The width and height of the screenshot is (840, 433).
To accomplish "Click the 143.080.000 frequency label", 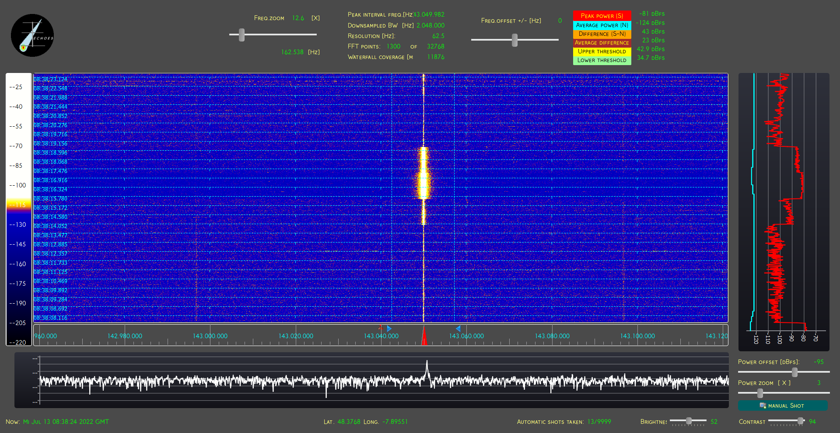I will click(x=552, y=336).
